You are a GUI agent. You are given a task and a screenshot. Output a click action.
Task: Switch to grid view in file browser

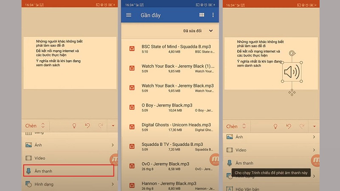[201, 15]
